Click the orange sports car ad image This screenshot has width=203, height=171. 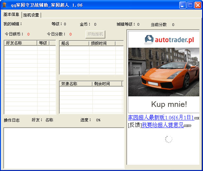[164, 72]
